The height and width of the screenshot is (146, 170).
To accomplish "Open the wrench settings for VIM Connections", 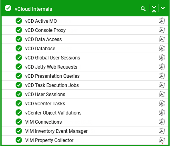I will pyautogui.click(x=162, y=122).
